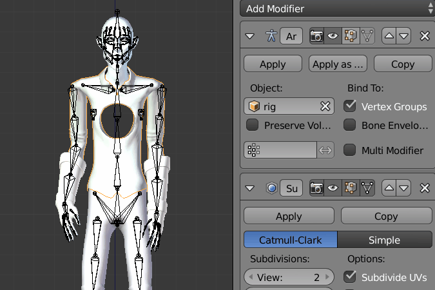Screen dimensions: 435x290
Task: Select the rig object field
Action: coord(289,106)
